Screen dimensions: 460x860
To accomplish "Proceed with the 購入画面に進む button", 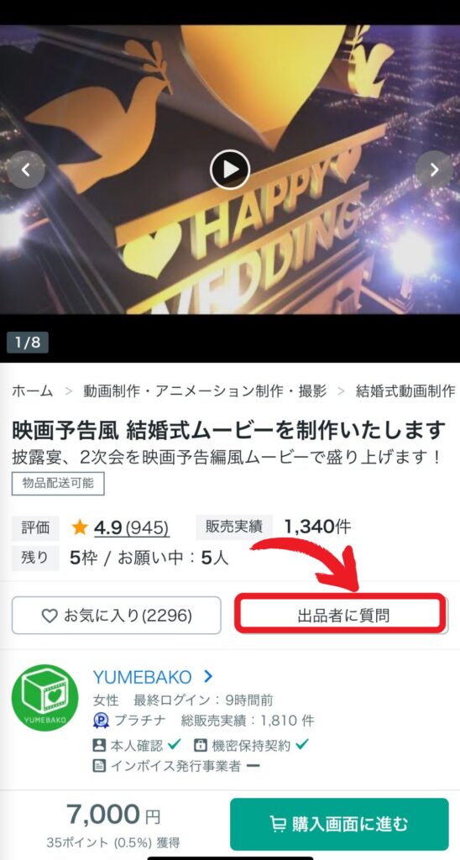I will (339, 824).
